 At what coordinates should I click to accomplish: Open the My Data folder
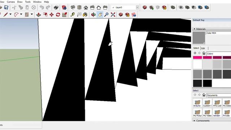tap(227, 103)
